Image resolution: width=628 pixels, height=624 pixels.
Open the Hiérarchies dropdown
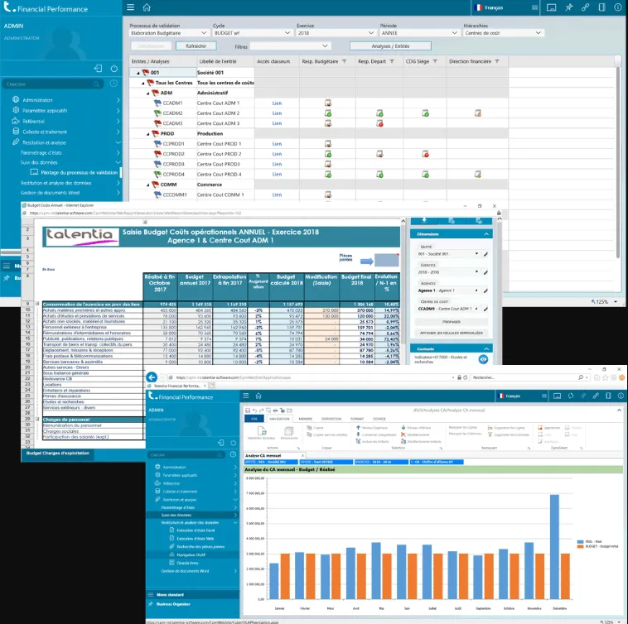tap(503, 33)
